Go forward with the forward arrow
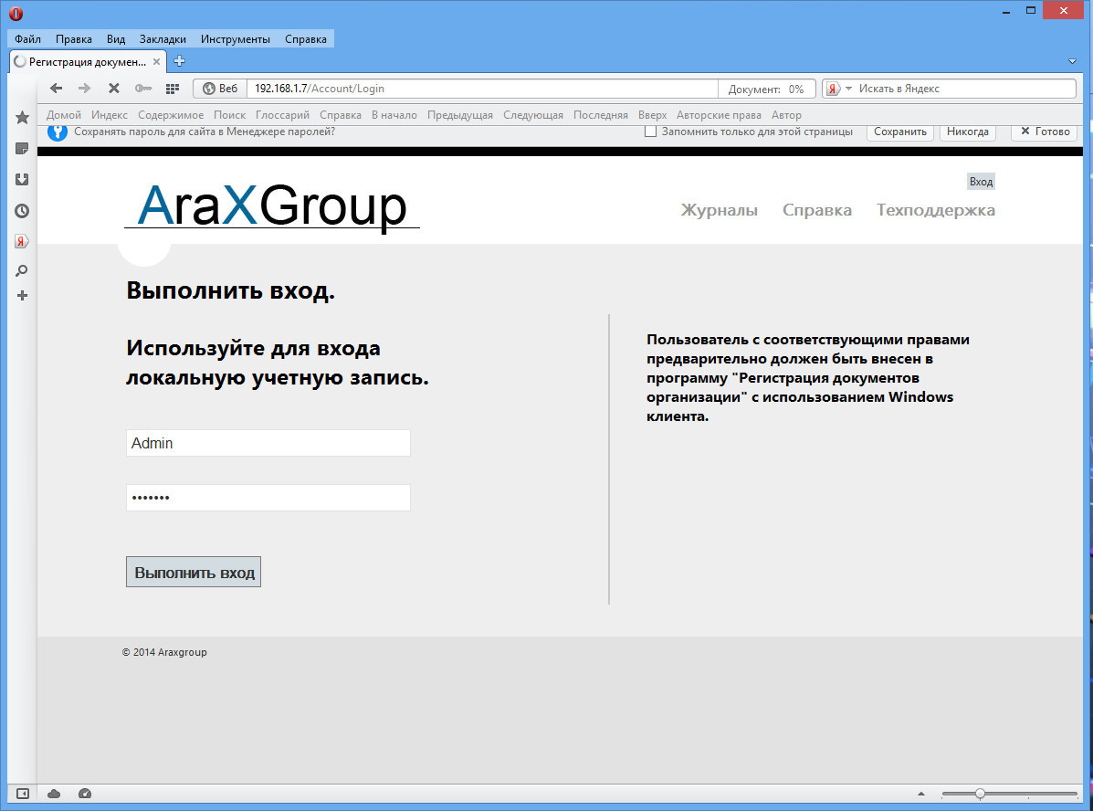1093x811 pixels. [84, 89]
